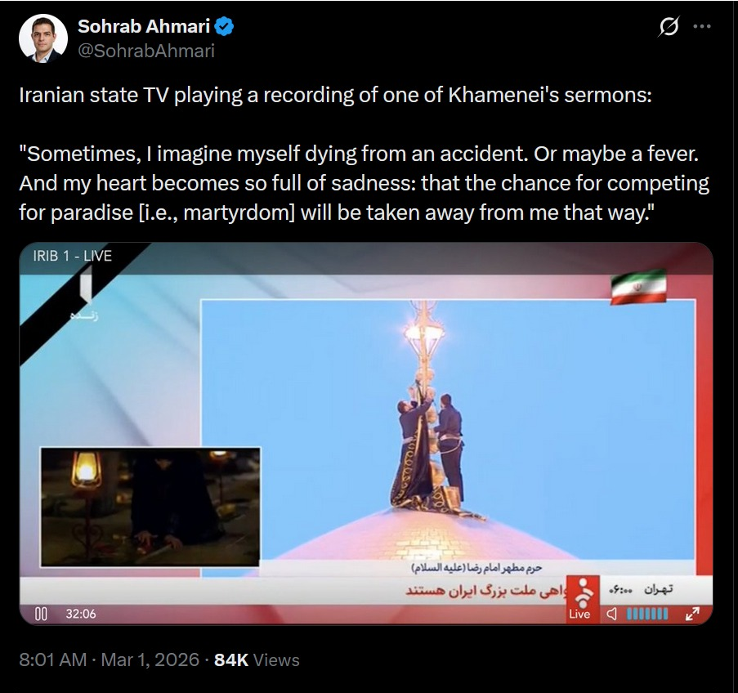Pause the video playback
Image resolution: width=738 pixels, height=693 pixels.
42,614
